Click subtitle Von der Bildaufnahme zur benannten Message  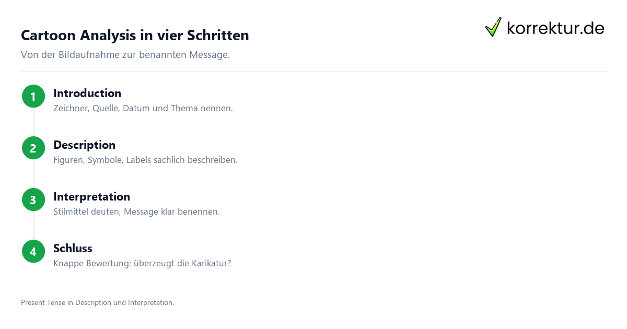[125, 55]
